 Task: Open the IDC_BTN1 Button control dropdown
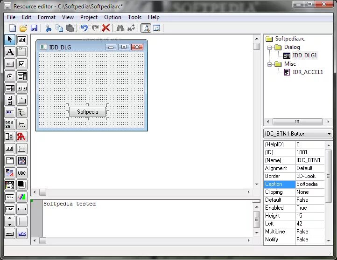(329, 134)
